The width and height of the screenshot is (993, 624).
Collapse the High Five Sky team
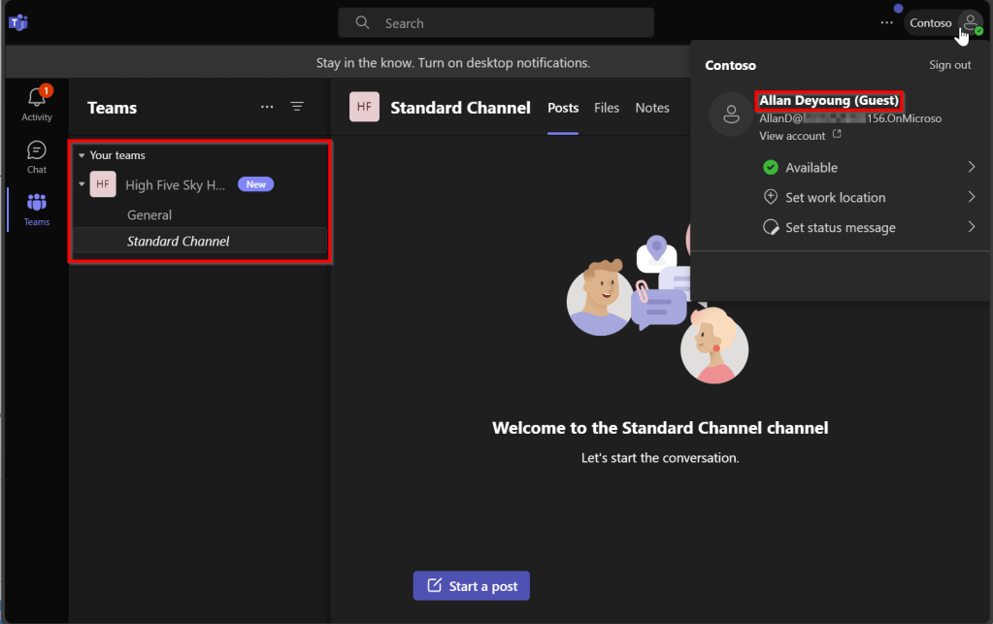click(82, 184)
